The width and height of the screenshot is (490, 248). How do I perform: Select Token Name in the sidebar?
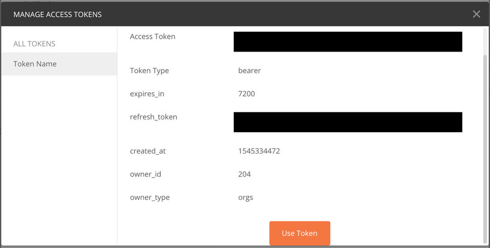pyautogui.click(x=35, y=64)
